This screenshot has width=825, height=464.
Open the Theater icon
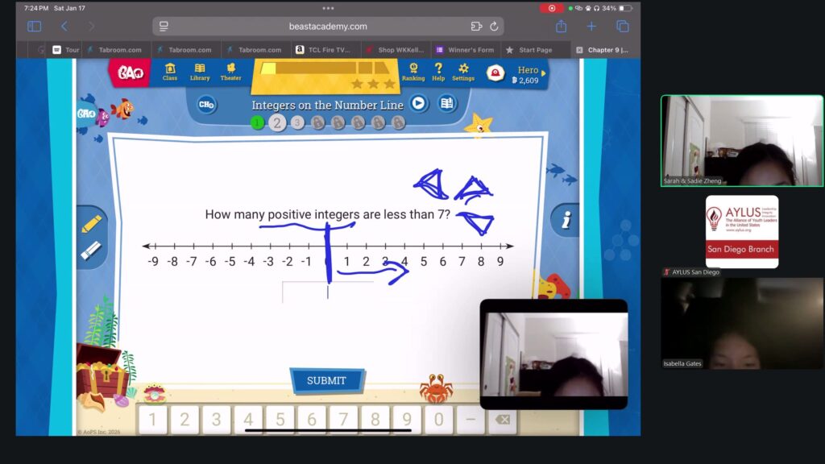pos(230,72)
